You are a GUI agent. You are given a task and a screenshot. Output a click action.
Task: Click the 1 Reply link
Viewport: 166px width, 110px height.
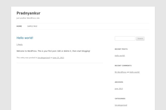click(x=20, y=45)
